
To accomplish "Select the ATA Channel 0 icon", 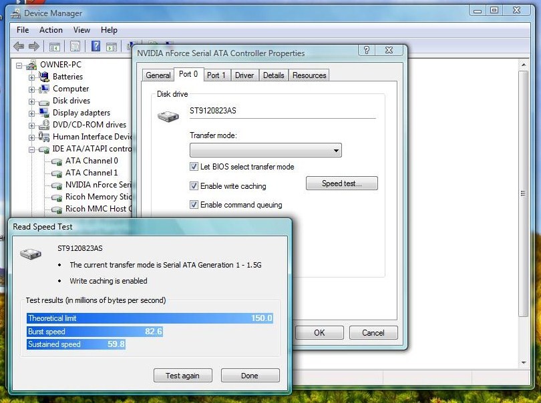I will click(57, 161).
